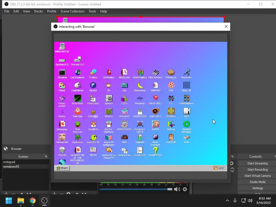Open the taskbar clock and date
This screenshot has width=276, height=207.
pos(264,201)
